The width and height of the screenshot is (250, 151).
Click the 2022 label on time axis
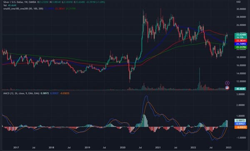[193, 148]
